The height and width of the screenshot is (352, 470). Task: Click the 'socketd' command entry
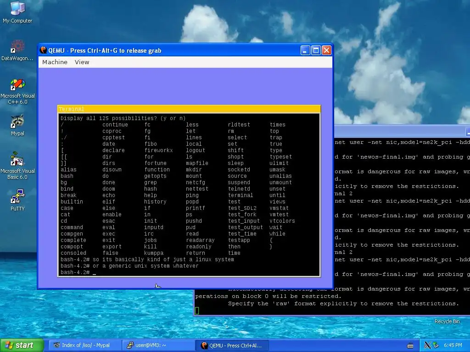pos(239,170)
